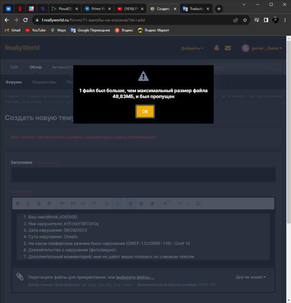The image size is (291, 303).
Task: Open the Яндекс bookmark
Action: (124, 30)
